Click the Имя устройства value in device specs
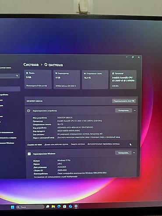 [65, 117]
